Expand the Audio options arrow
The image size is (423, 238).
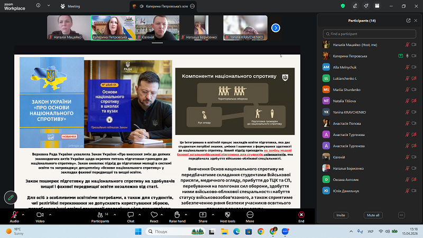pyautogui.click(x=23, y=215)
